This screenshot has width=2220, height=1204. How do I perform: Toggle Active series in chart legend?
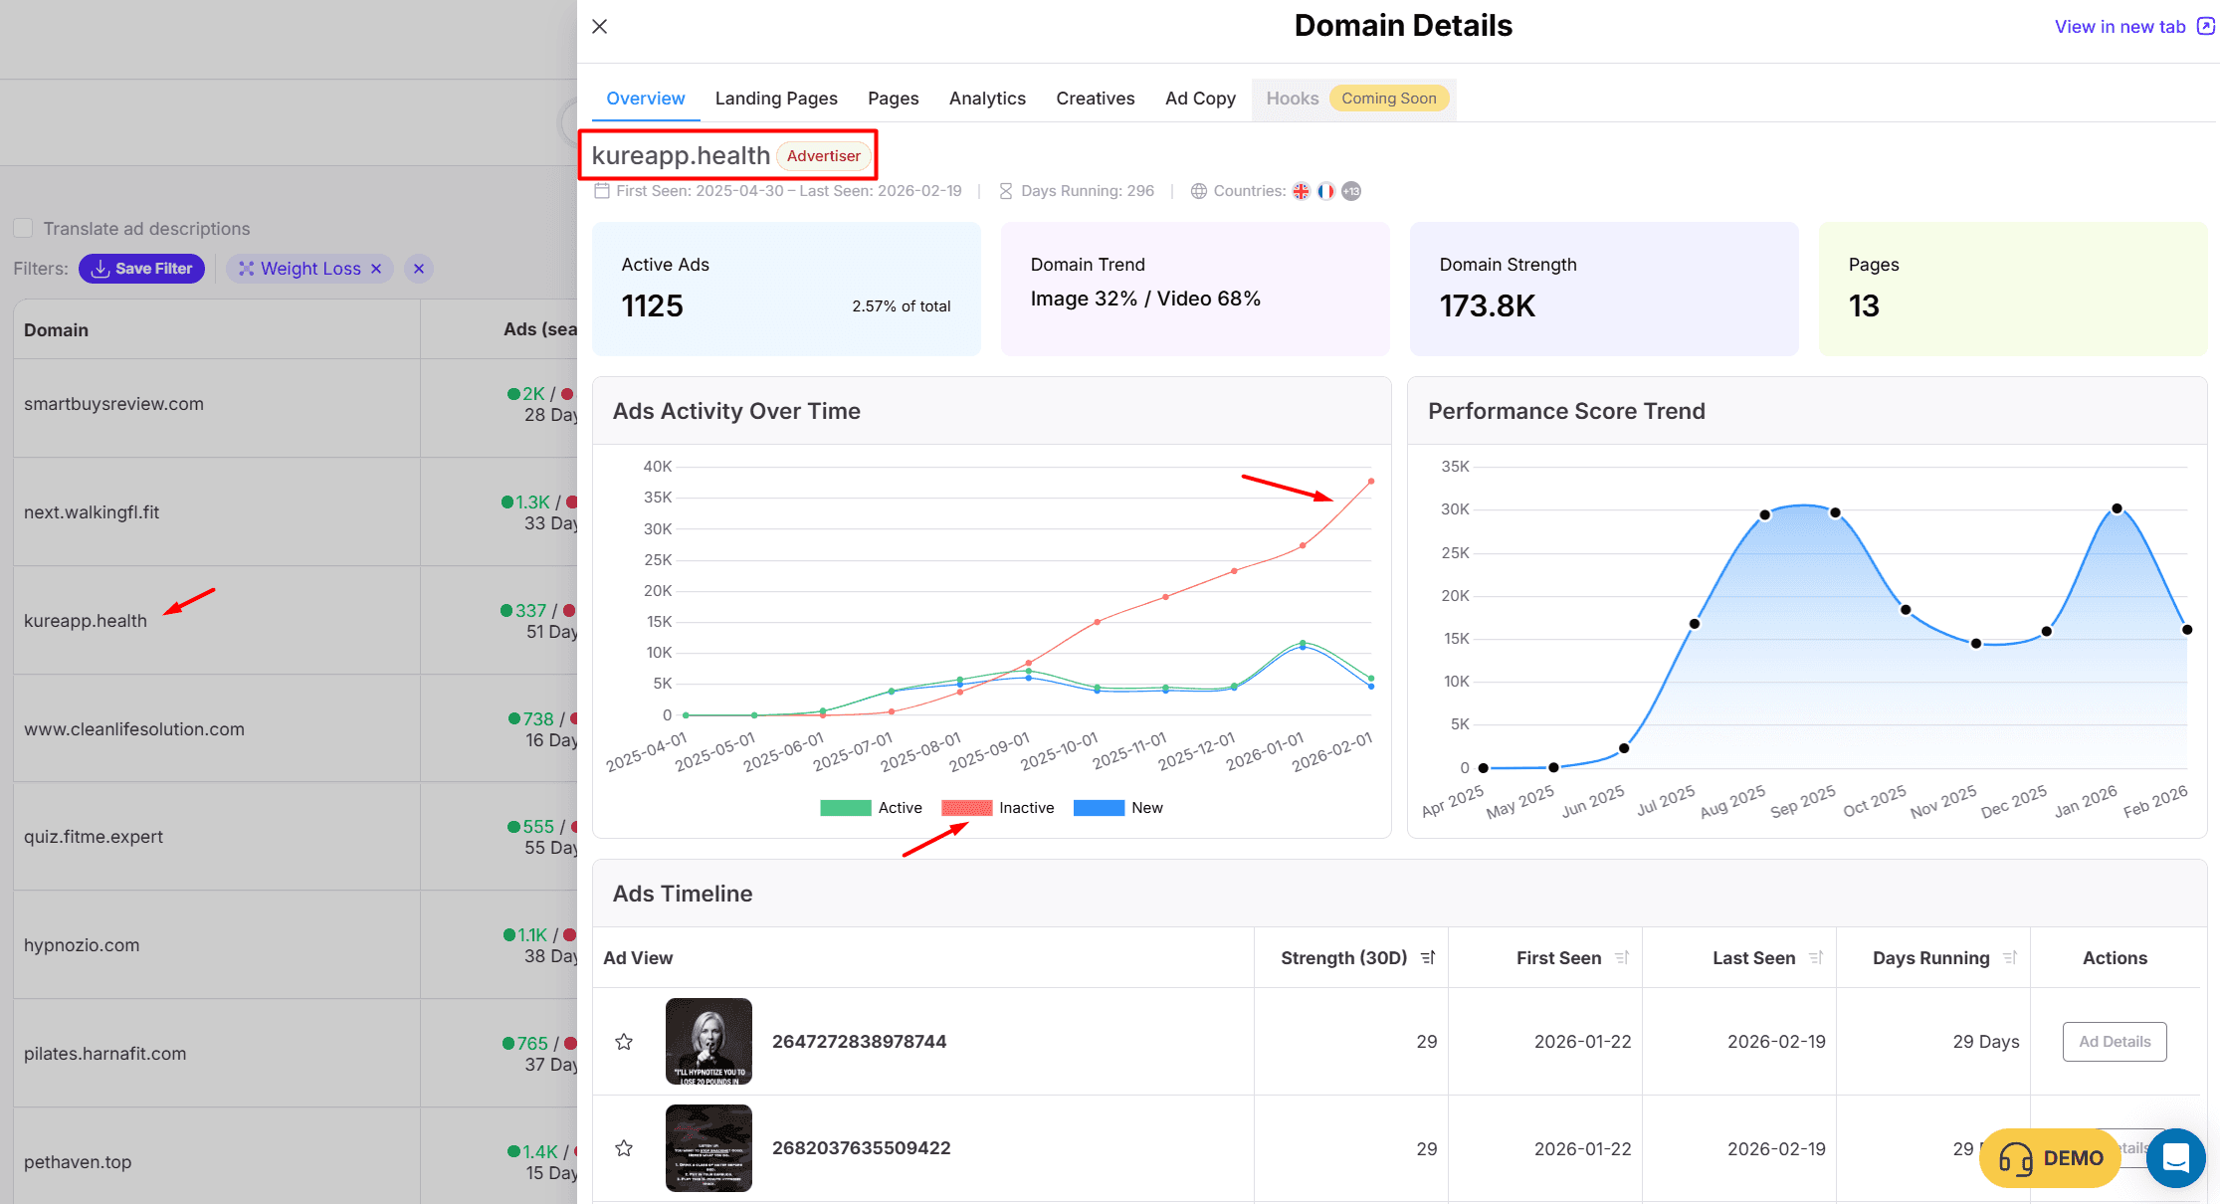point(845,808)
